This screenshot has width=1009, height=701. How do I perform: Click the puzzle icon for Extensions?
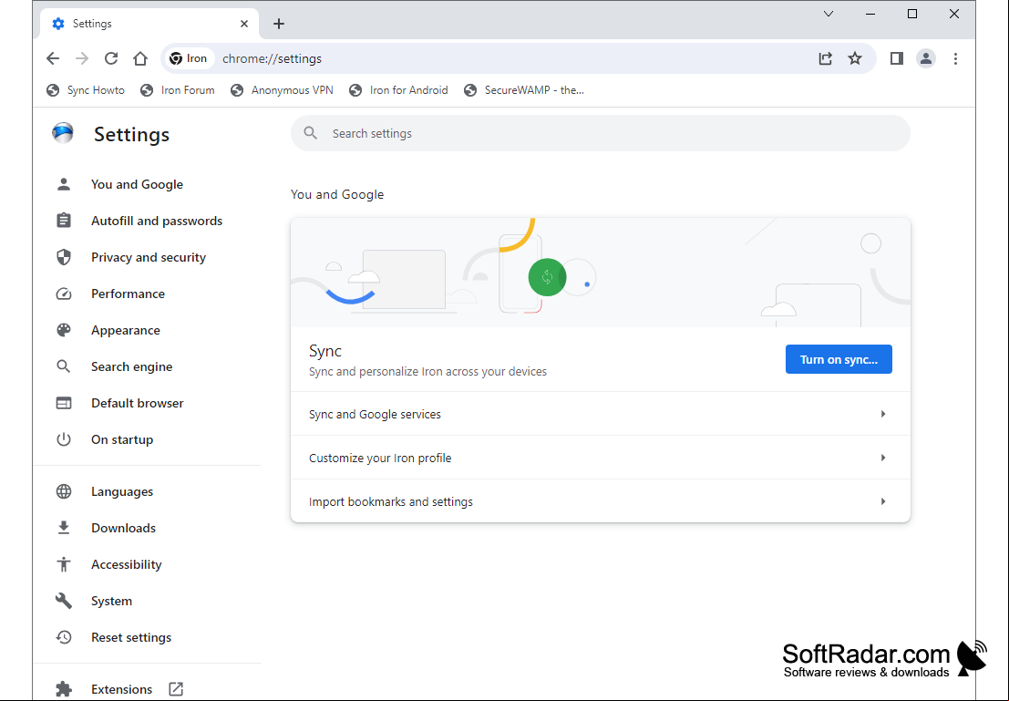click(64, 689)
